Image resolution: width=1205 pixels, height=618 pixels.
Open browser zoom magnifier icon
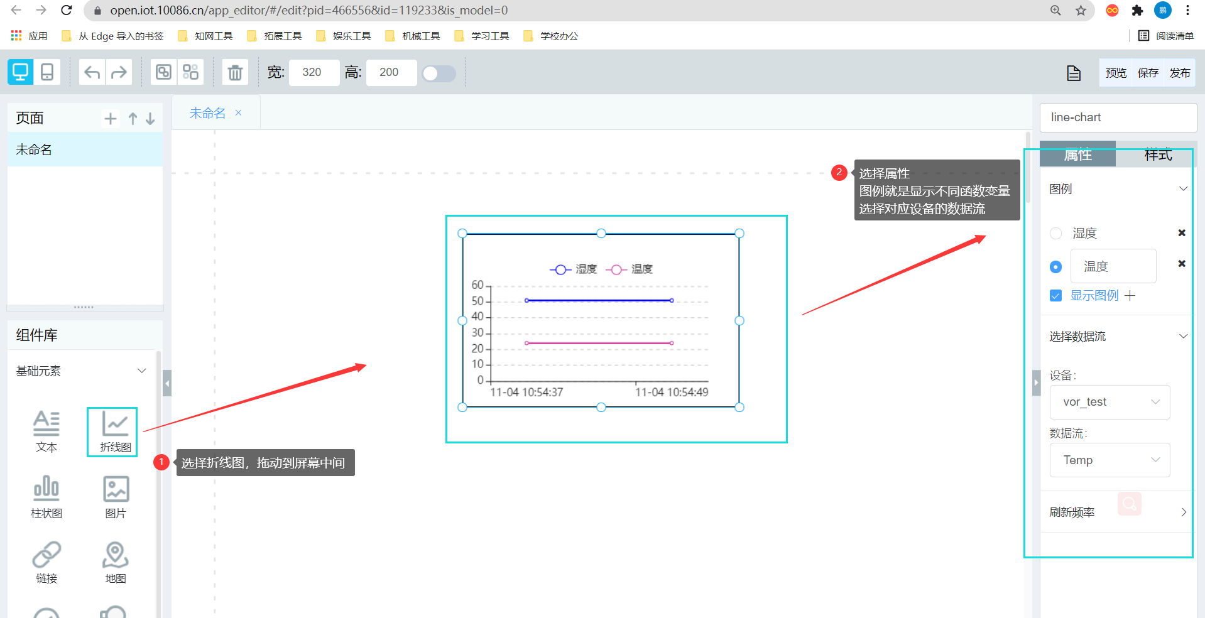[1055, 10]
